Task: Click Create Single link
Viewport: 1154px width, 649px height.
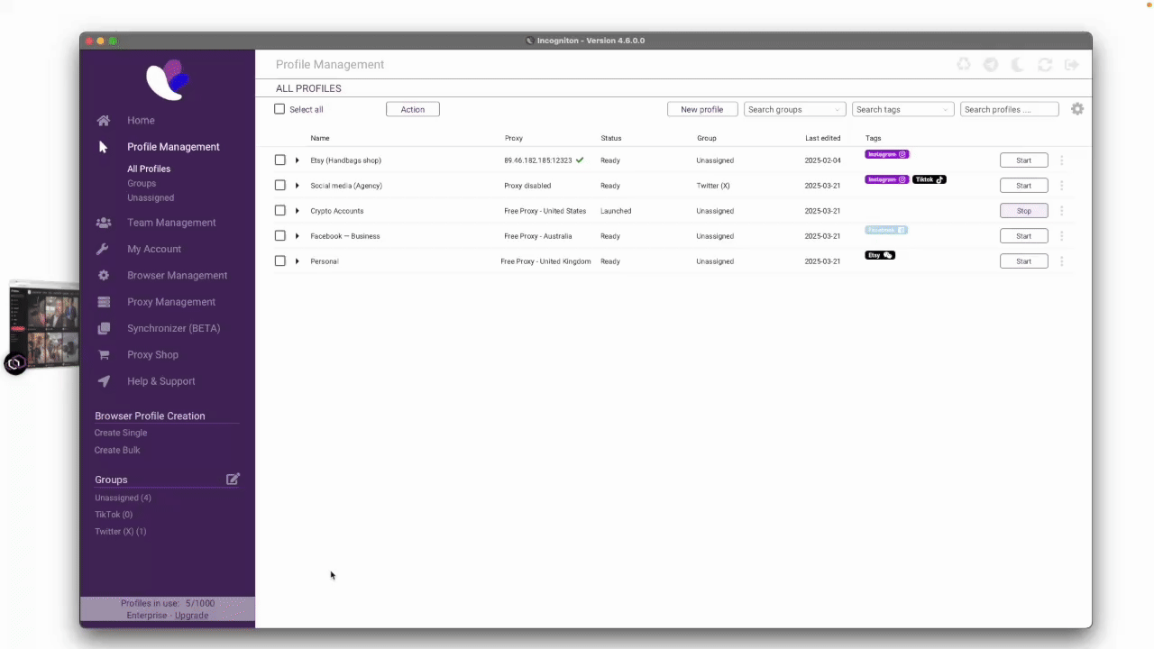Action: pos(121,433)
